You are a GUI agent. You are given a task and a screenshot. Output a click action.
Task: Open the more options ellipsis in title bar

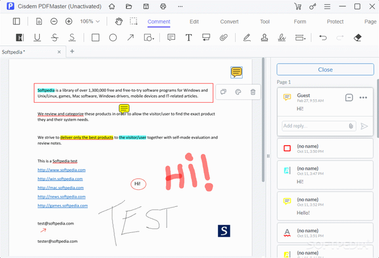180,6
